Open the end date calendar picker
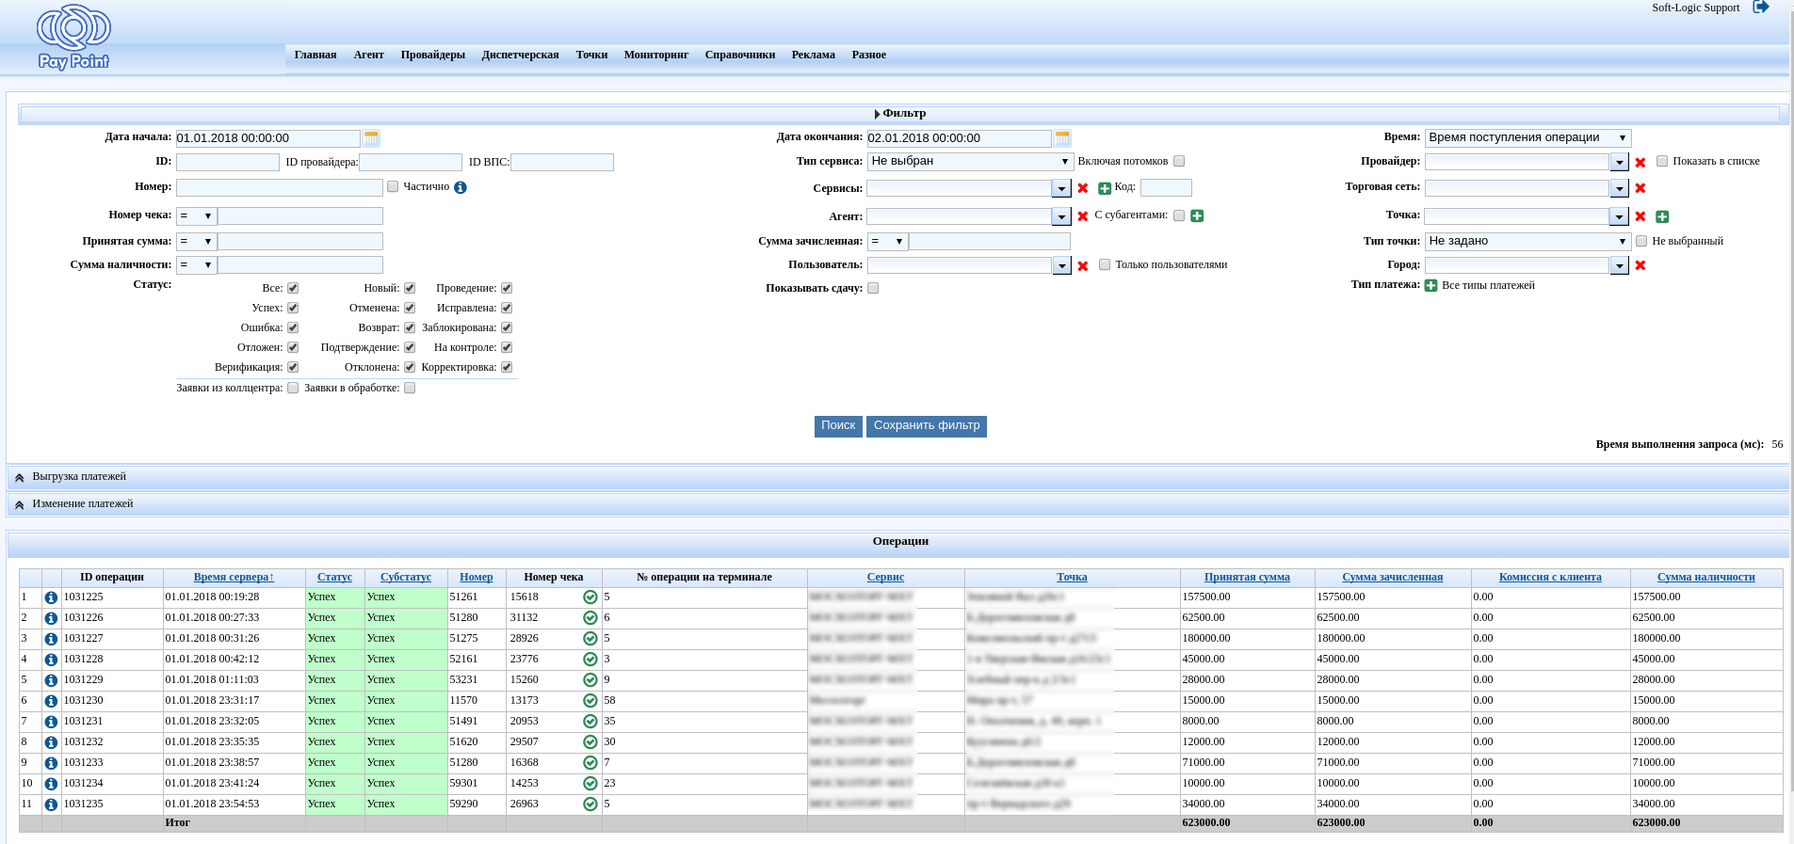The image size is (1794, 844). 1062,137
